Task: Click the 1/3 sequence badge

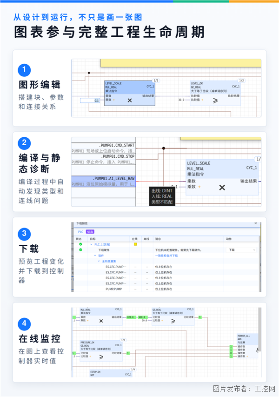Action: tap(123, 340)
